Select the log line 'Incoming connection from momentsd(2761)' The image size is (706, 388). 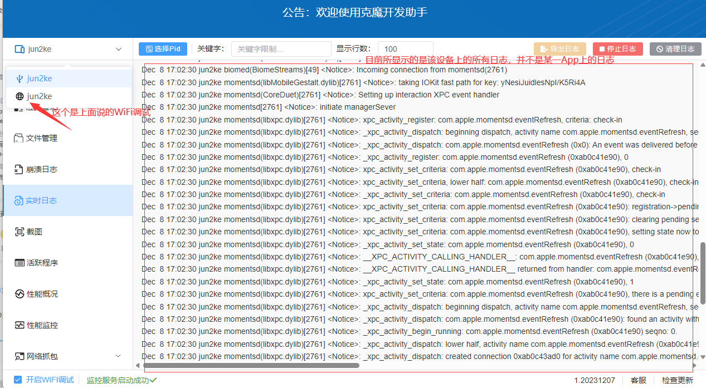324,70
